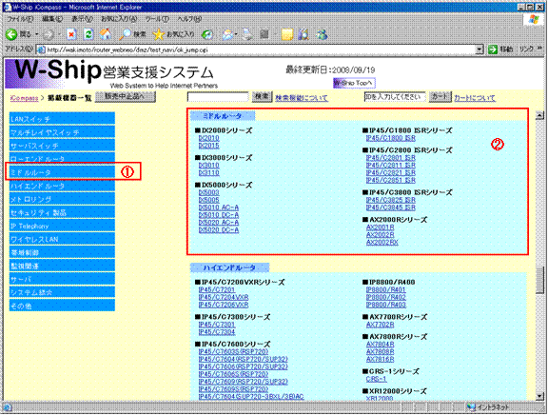Click the browser Back arrow icon

pos(11,34)
